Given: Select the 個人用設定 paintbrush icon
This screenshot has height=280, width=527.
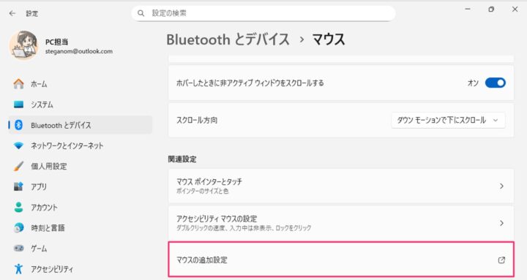Looking at the screenshot, I should [x=18, y=166].
